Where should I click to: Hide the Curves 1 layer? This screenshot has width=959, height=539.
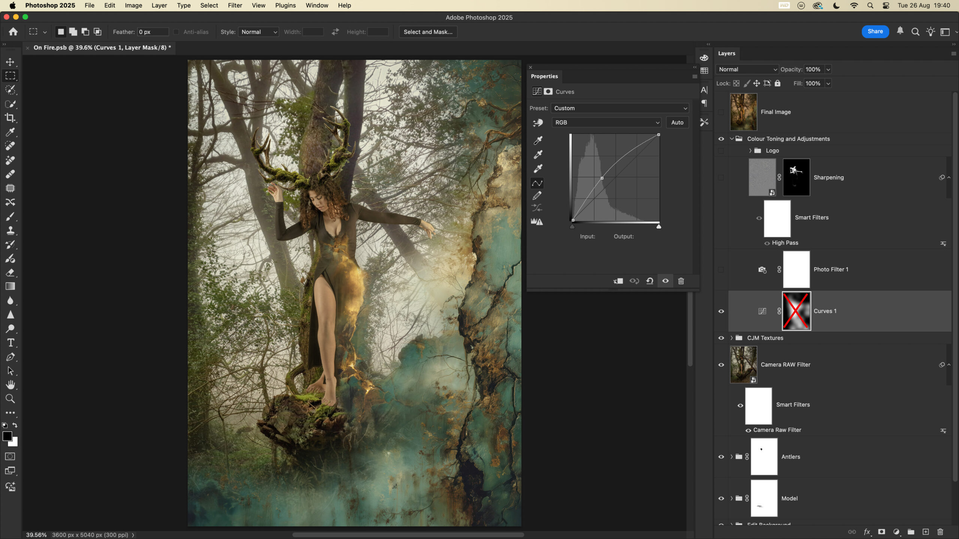coord(721,311)
